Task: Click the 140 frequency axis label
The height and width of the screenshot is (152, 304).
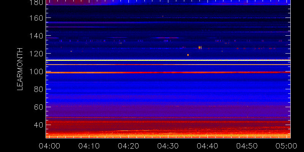Action: (36, 36)
